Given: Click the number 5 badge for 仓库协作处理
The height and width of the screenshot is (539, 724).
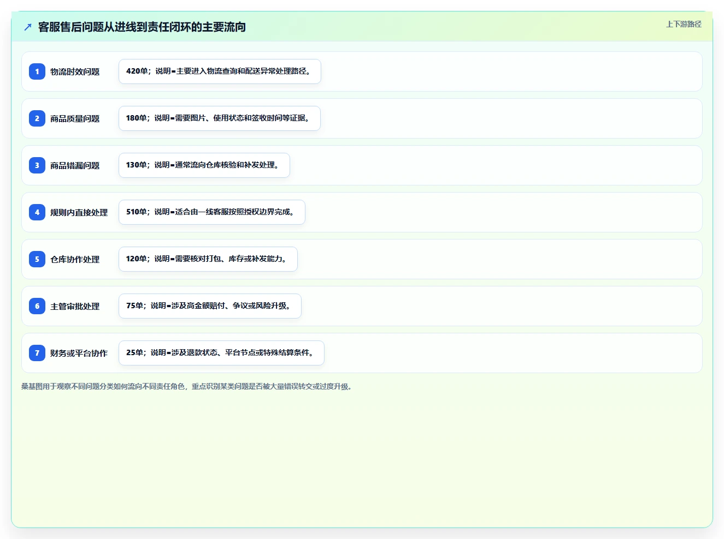Looking at the screenshot, I should 37,259.
